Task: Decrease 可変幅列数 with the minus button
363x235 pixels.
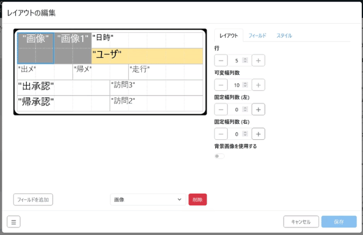Action: [221, 85]
